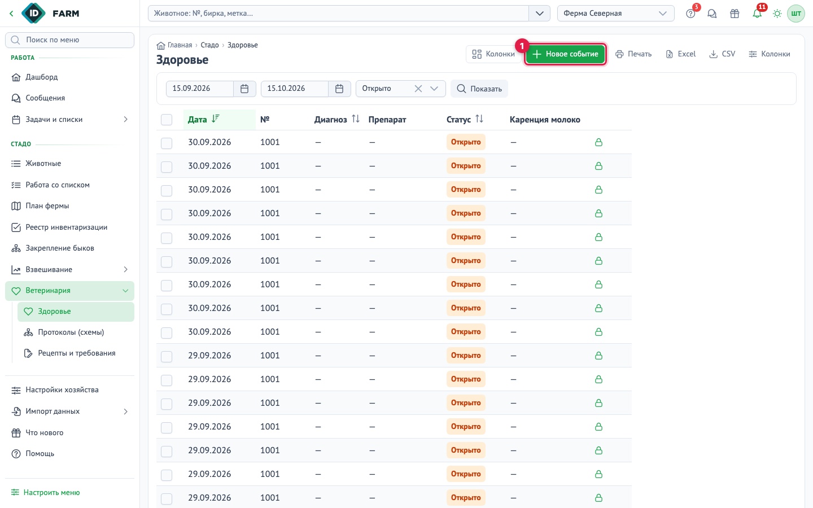Image resolution: width=813 pixels, height=508 pixels.
Task: Open calendar picker for 15.10.2026 date
Action: coord(339,89)
